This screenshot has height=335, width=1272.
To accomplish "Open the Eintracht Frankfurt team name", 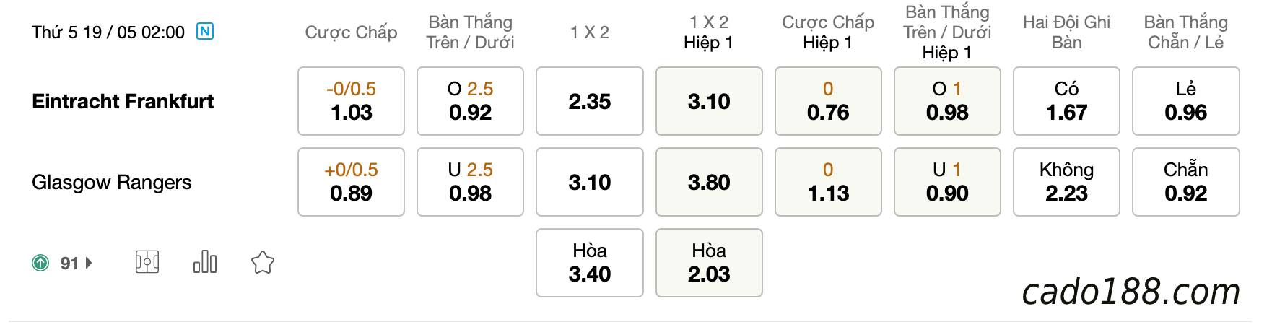I will (123, 101).
